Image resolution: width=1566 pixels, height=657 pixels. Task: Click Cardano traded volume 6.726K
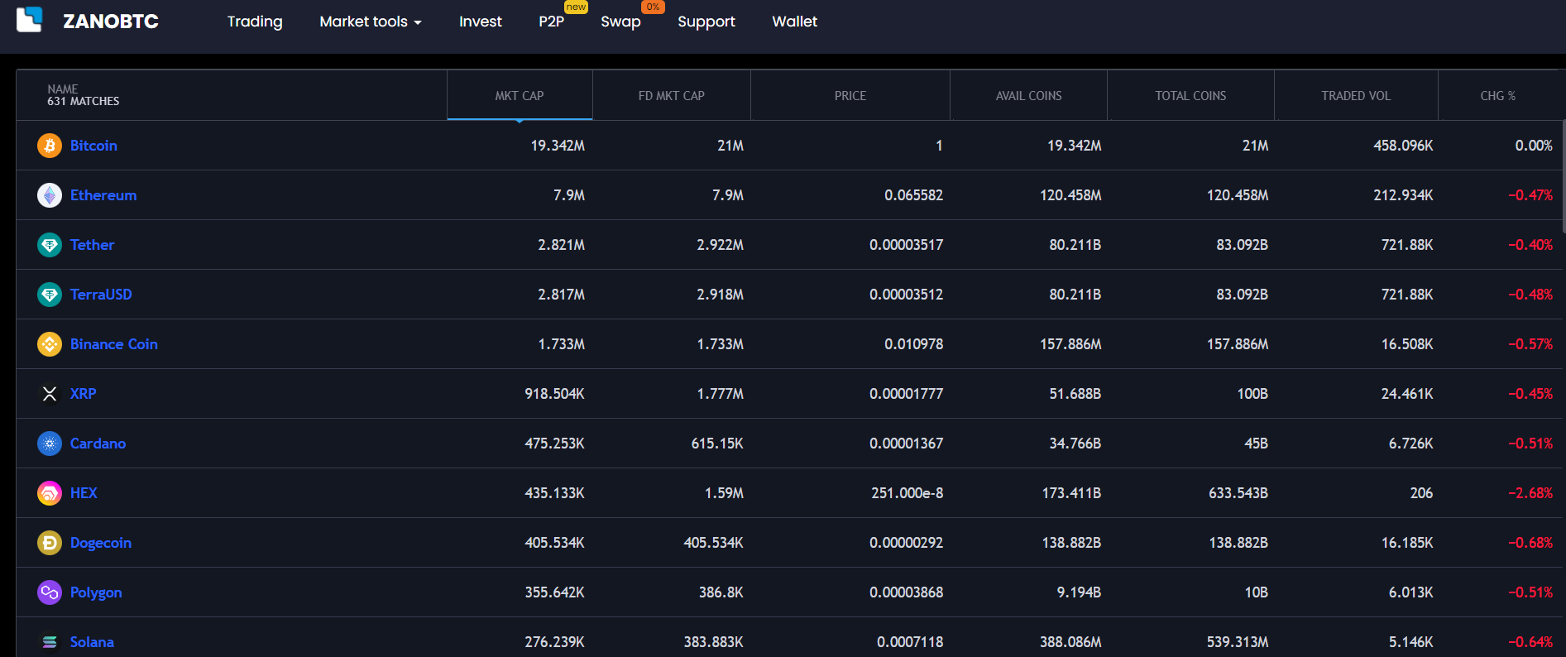point(1410,444)
